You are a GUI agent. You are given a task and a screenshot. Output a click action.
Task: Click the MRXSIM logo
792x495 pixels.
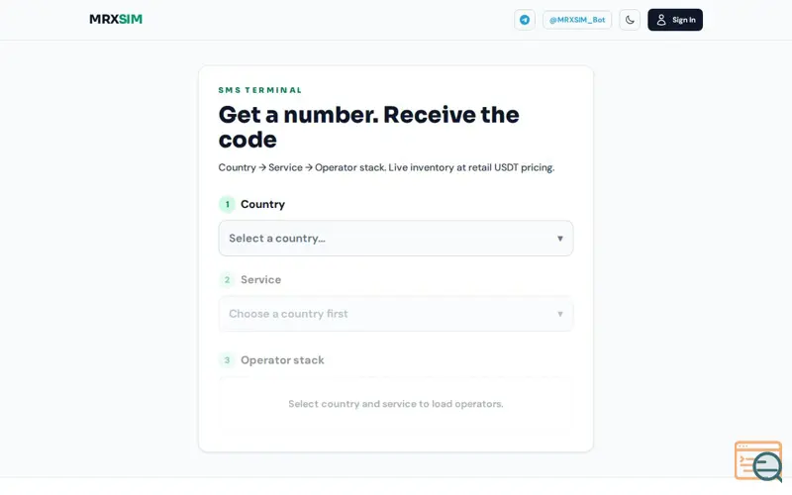pyautogui.click(x=116, y=19)
